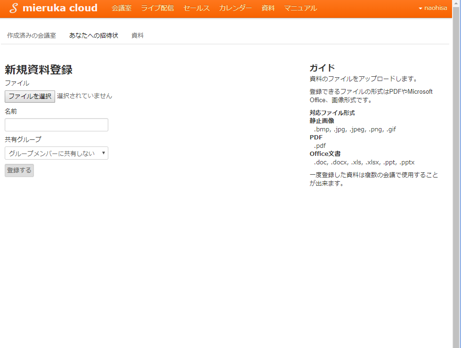This screenshot has width=461, height=348.
Task: Open the マニュアル menu item
Action: pos(300,8)
